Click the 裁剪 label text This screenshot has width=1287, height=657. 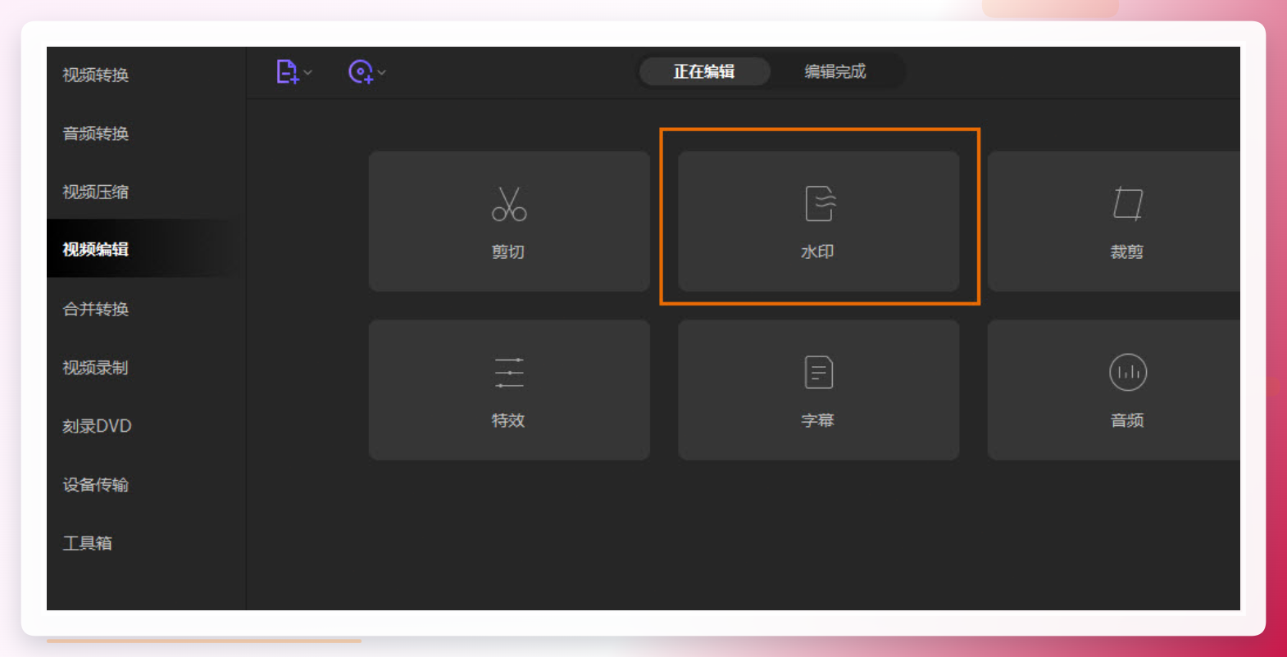[x=1127, y=252]
